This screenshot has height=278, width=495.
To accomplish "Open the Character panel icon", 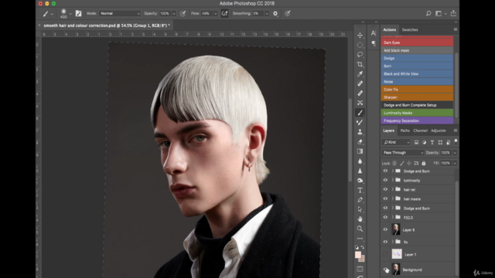I will 374,33.
